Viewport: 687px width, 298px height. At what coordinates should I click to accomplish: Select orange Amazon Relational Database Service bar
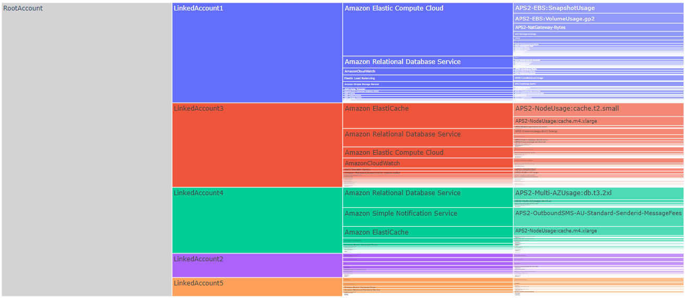click(x=428, y=290)
